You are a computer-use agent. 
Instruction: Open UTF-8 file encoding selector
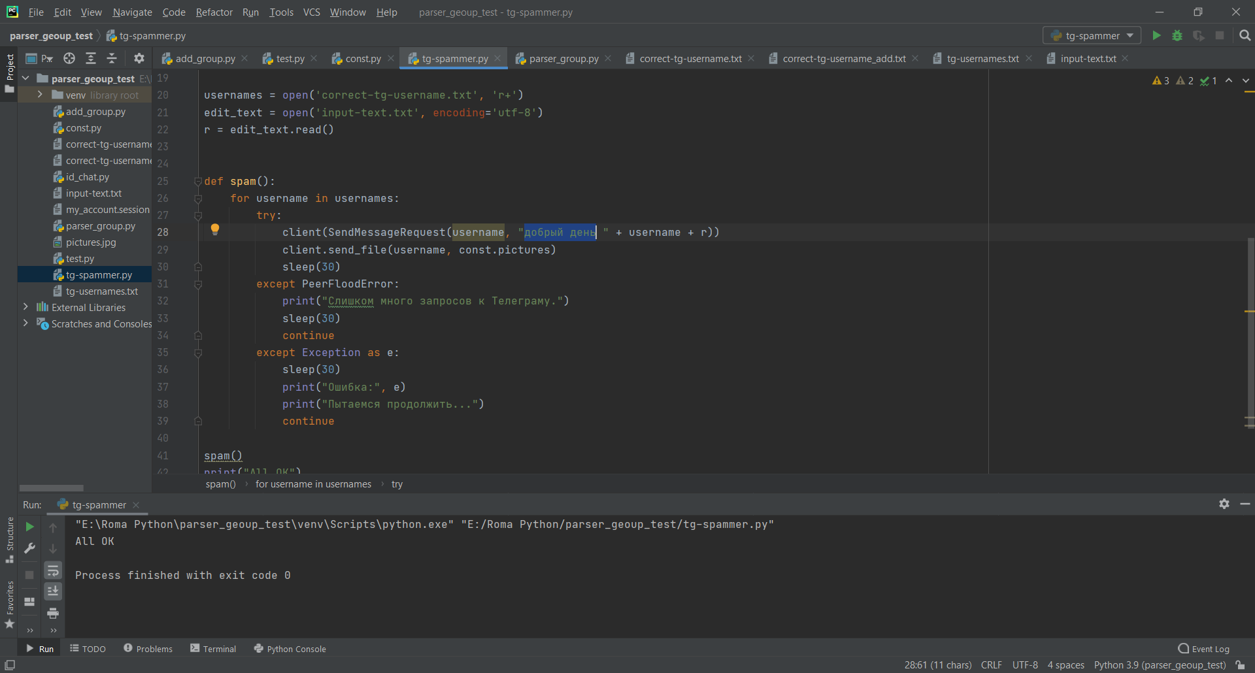click(1025, 665)
